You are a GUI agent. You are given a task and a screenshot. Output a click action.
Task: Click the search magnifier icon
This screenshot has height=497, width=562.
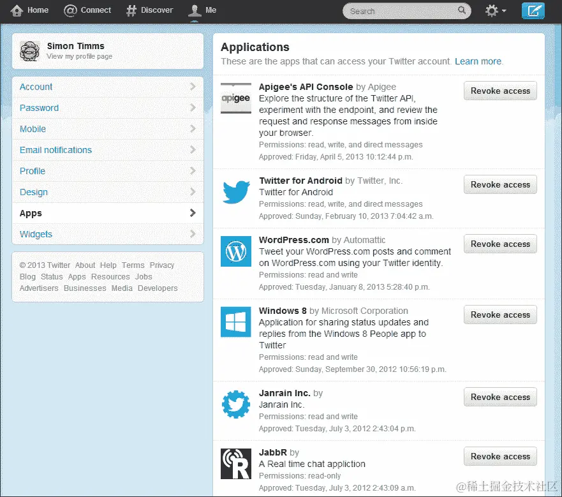(x=462, y=10)
